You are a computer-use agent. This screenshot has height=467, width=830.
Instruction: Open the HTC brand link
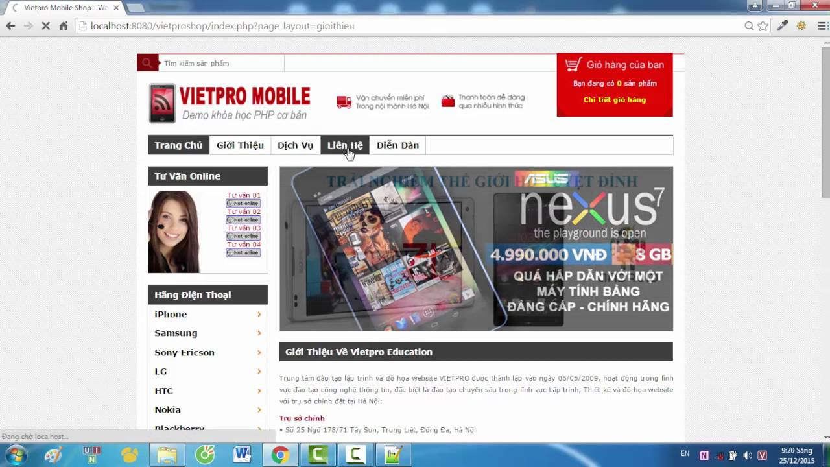(163, 391)
